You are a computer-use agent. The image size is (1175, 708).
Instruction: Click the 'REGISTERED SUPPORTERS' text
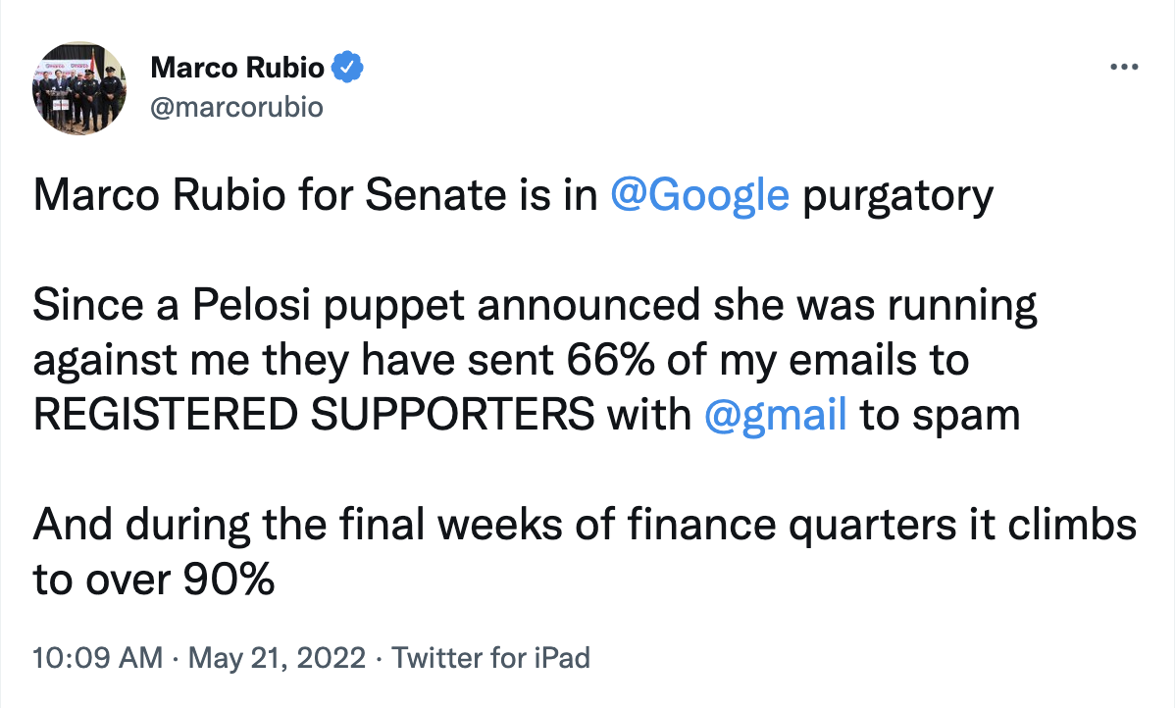pos(313,416)
